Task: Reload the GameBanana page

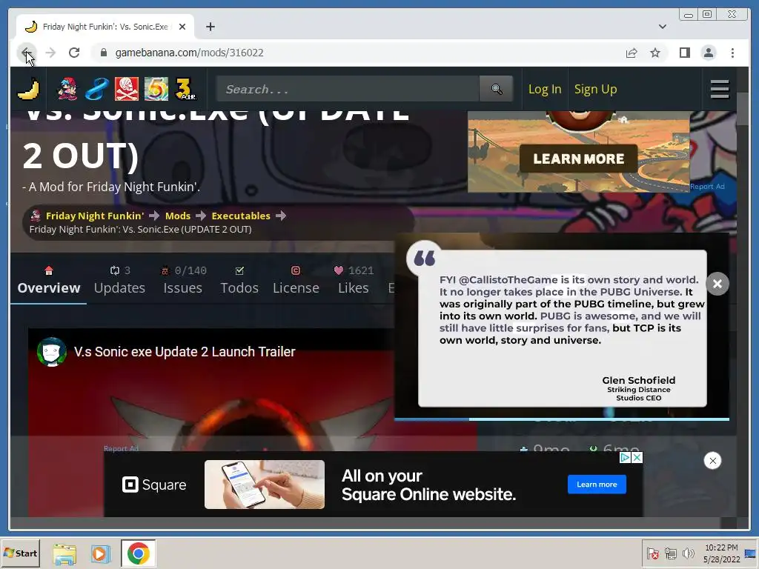Action: click(x=74, y=53)
